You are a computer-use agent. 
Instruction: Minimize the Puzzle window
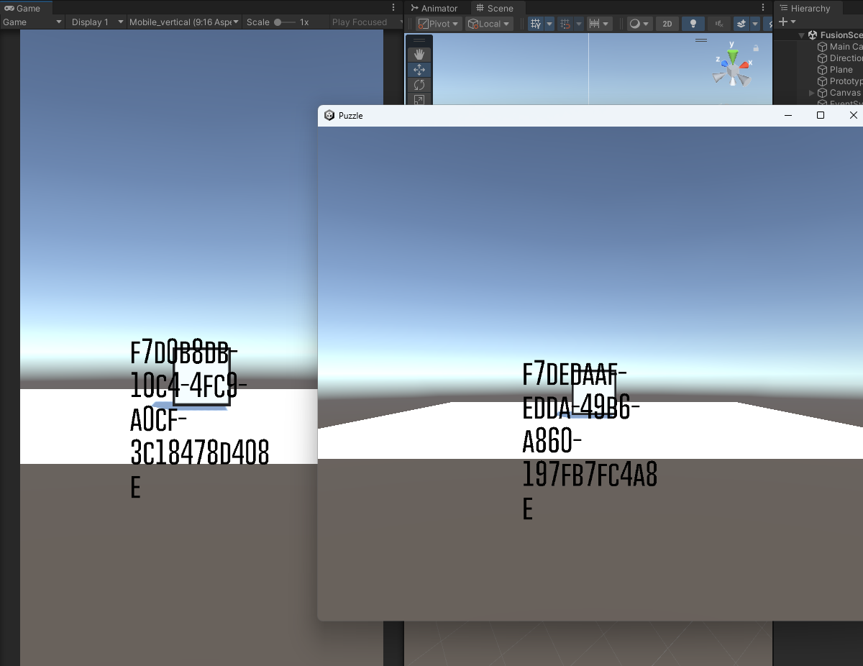click(x=788, y=115)
